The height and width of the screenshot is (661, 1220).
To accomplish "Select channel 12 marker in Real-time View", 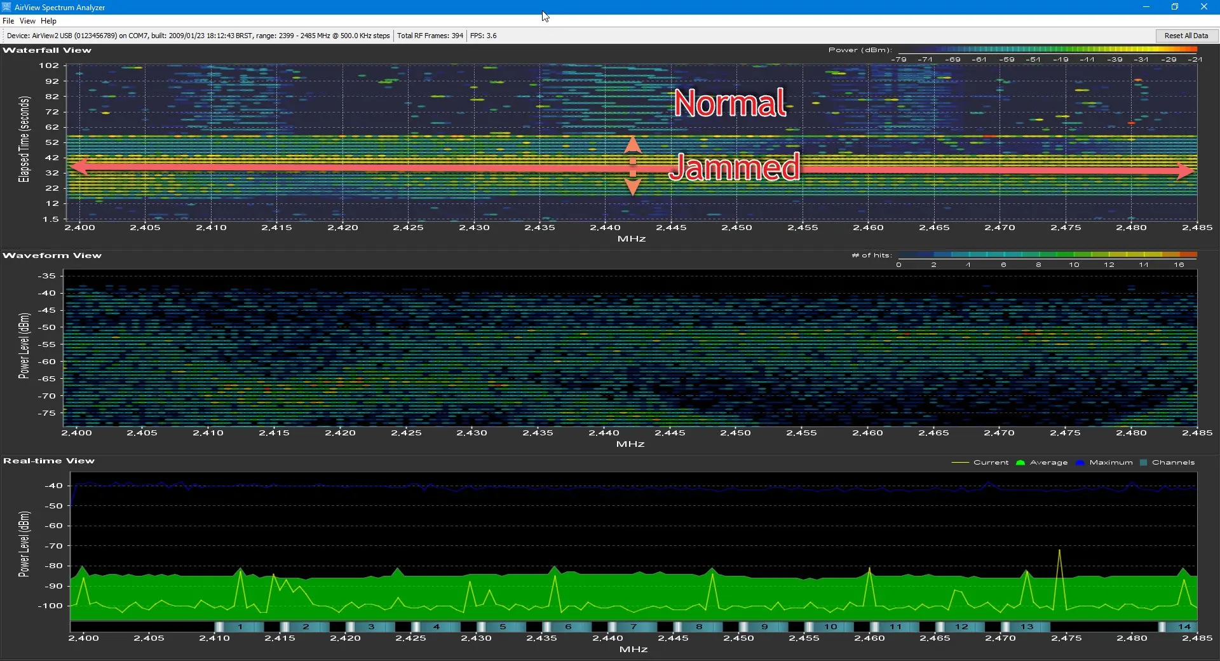I will (x=961, y=627).
